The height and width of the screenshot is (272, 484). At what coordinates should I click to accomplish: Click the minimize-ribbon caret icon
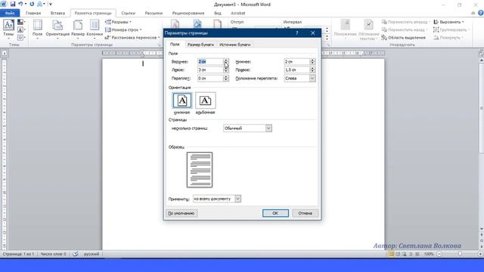tap(473, 13)
